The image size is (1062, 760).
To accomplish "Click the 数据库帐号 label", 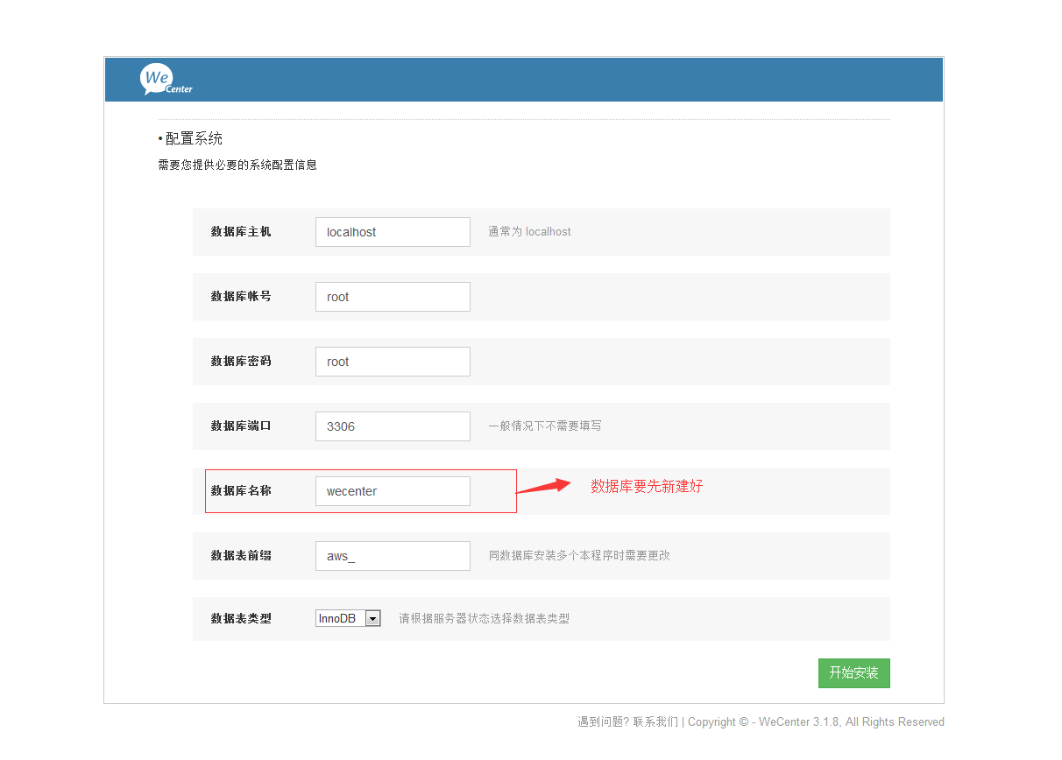I will 241,297.
